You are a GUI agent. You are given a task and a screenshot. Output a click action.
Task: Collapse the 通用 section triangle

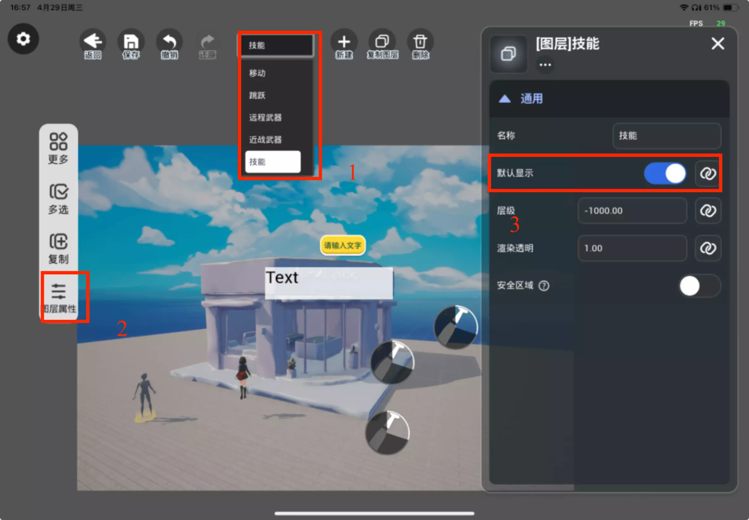[505, 99]
